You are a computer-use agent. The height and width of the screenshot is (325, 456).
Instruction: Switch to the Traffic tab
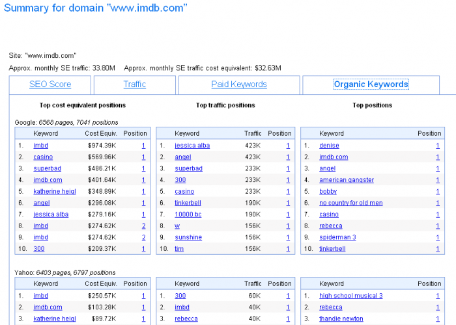(135, 84)
